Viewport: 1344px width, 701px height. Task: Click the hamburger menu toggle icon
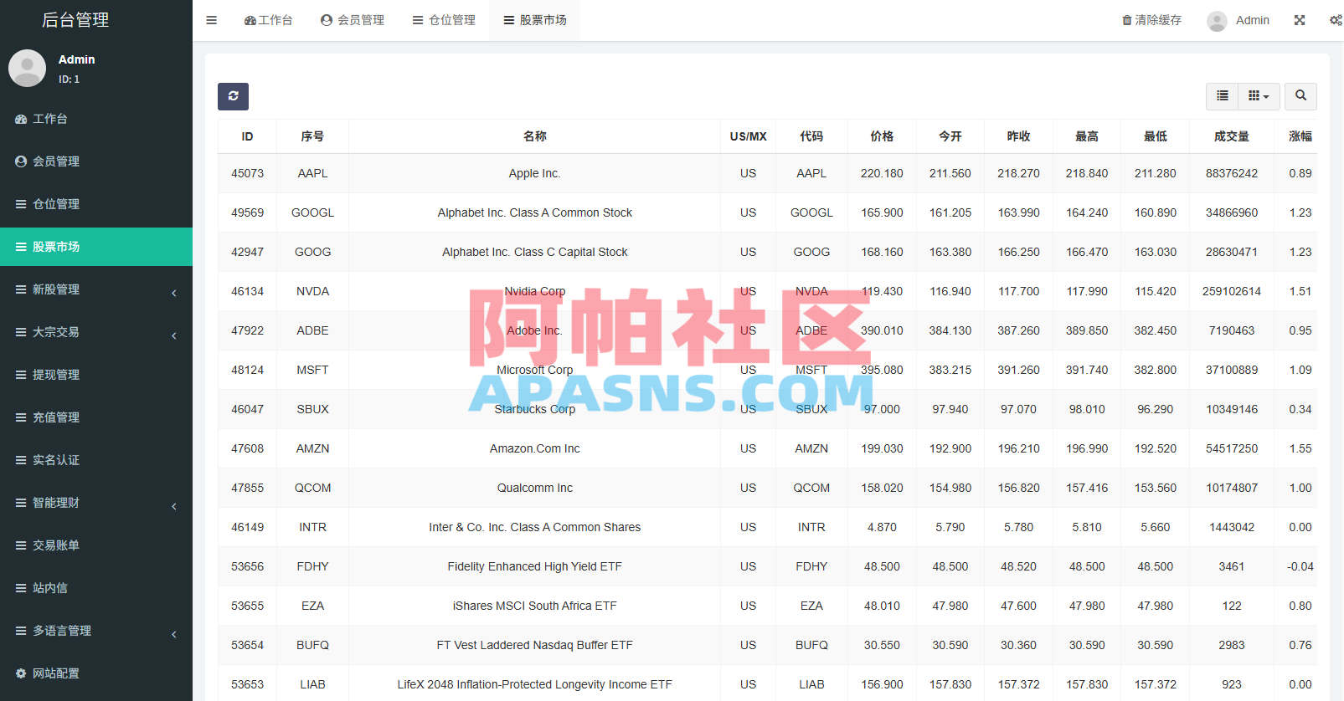tap(211, 20)
